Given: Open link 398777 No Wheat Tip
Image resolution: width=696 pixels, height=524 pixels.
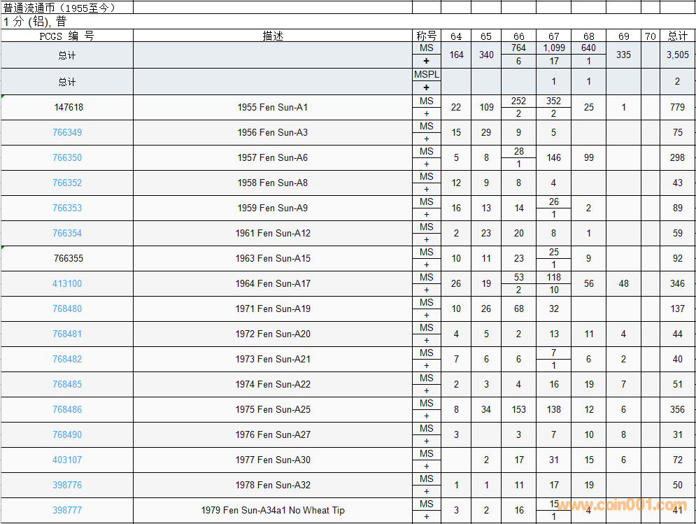Looking at the screenshot, I should coord(67,511).
